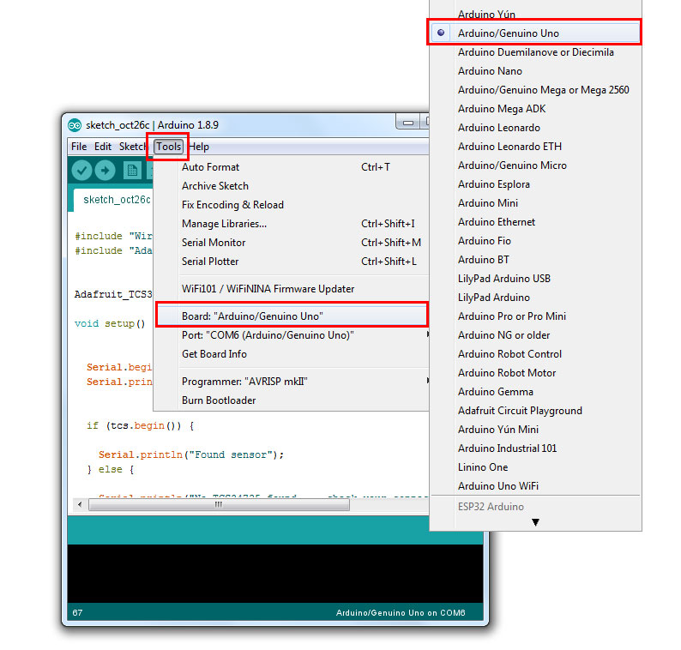Image resolution: width=681 pixels, height=650 pixels.
Task: Open the Serial Monitor
Action: (x=292, y=243)
